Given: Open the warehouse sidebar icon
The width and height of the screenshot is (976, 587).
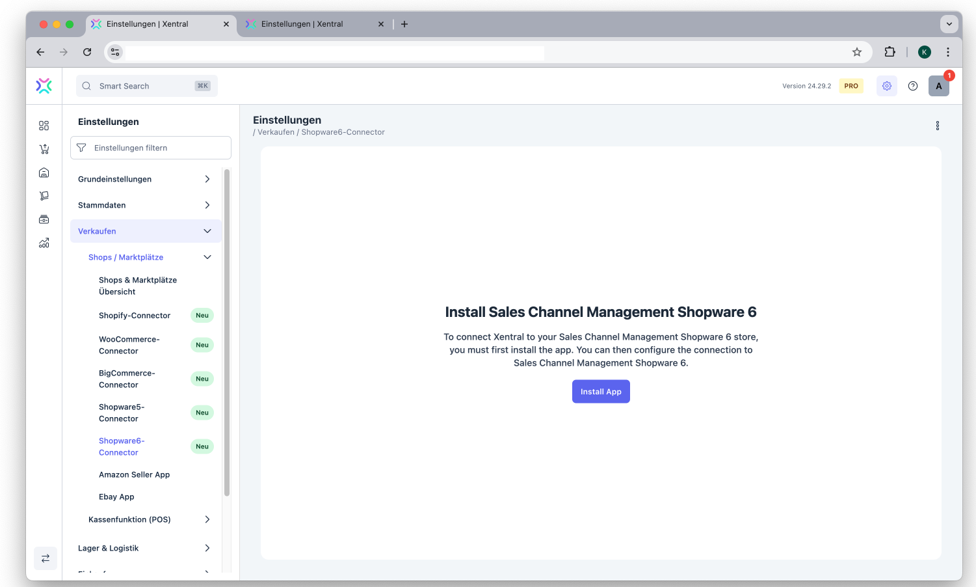Looking at the screenshot, I should click(44, 172).
